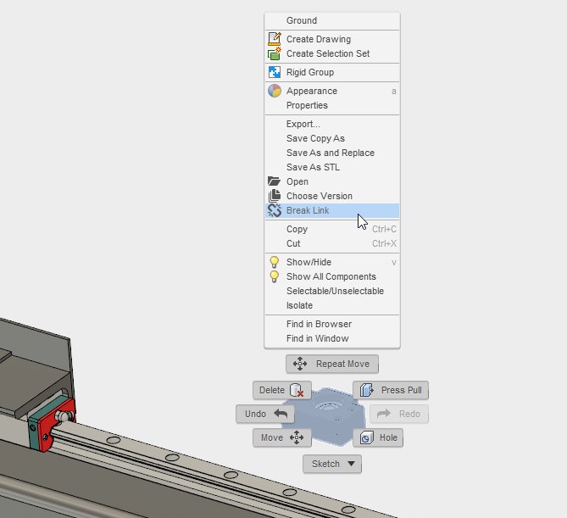
Task: Open Properties from the context menu
Action: [332, 105]
